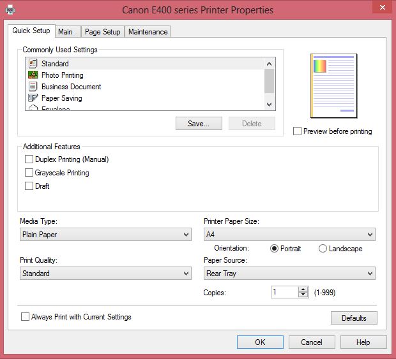The height and width of the screenshot is (359, 396).
Task: Click the printer icon in the title bar
Action: point(10,10)
